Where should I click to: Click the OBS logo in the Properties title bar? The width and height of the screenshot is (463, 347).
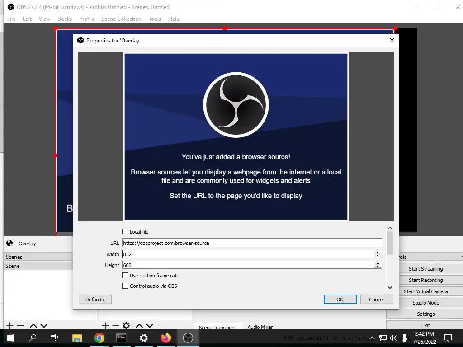80,40
